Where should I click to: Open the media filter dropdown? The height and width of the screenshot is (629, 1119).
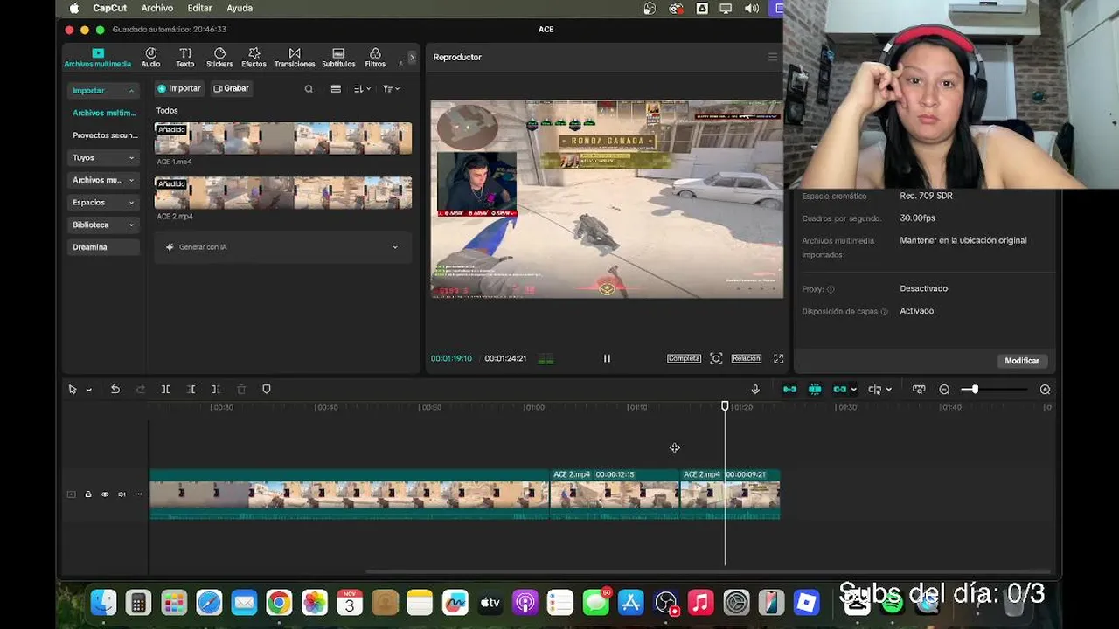[391, 88]
